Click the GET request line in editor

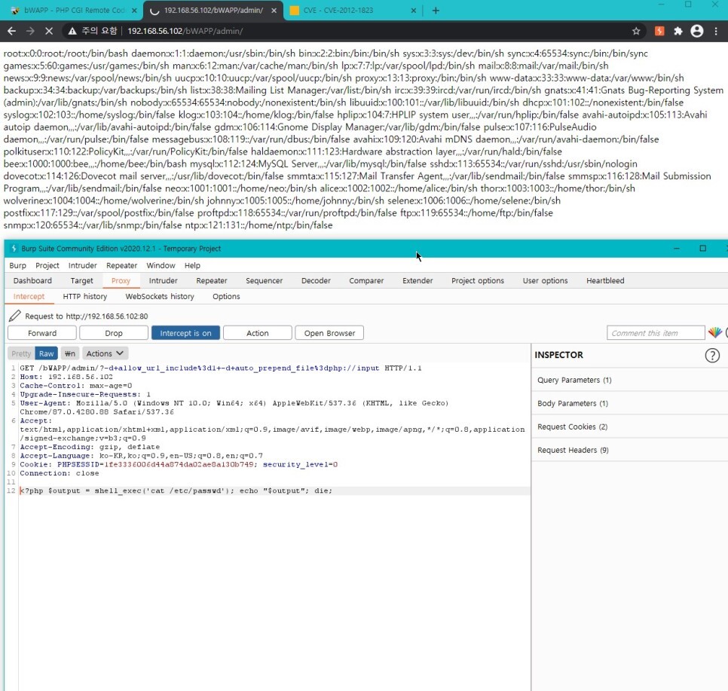coord(221,368)
